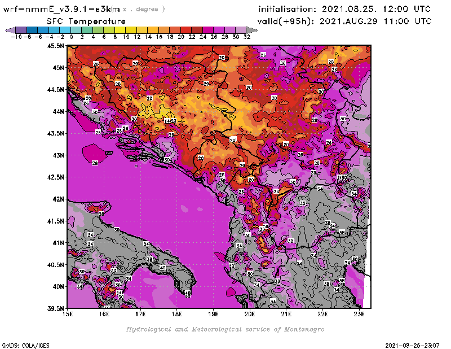The width and height of the screenshot is (451, 349).
Task: Click the '15E' longitude label
Action: coord(68,314)
